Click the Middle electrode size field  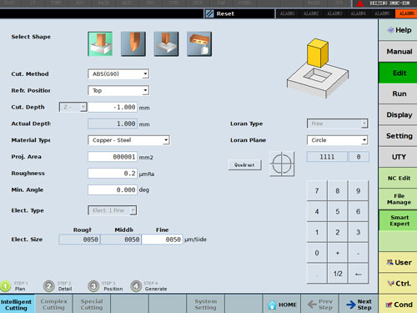[121, 240]
